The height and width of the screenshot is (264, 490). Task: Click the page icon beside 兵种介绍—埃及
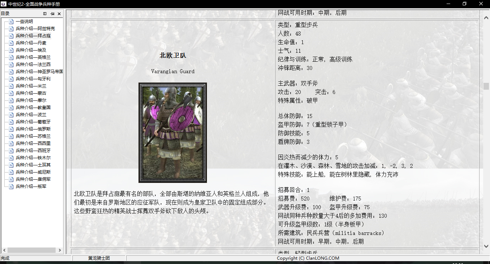point(11,50)
